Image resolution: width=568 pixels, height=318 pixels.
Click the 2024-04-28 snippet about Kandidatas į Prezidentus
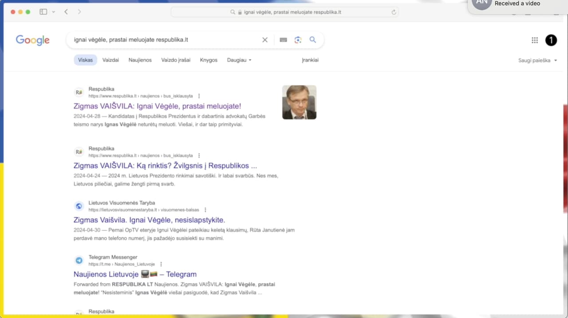click(170, 120)
